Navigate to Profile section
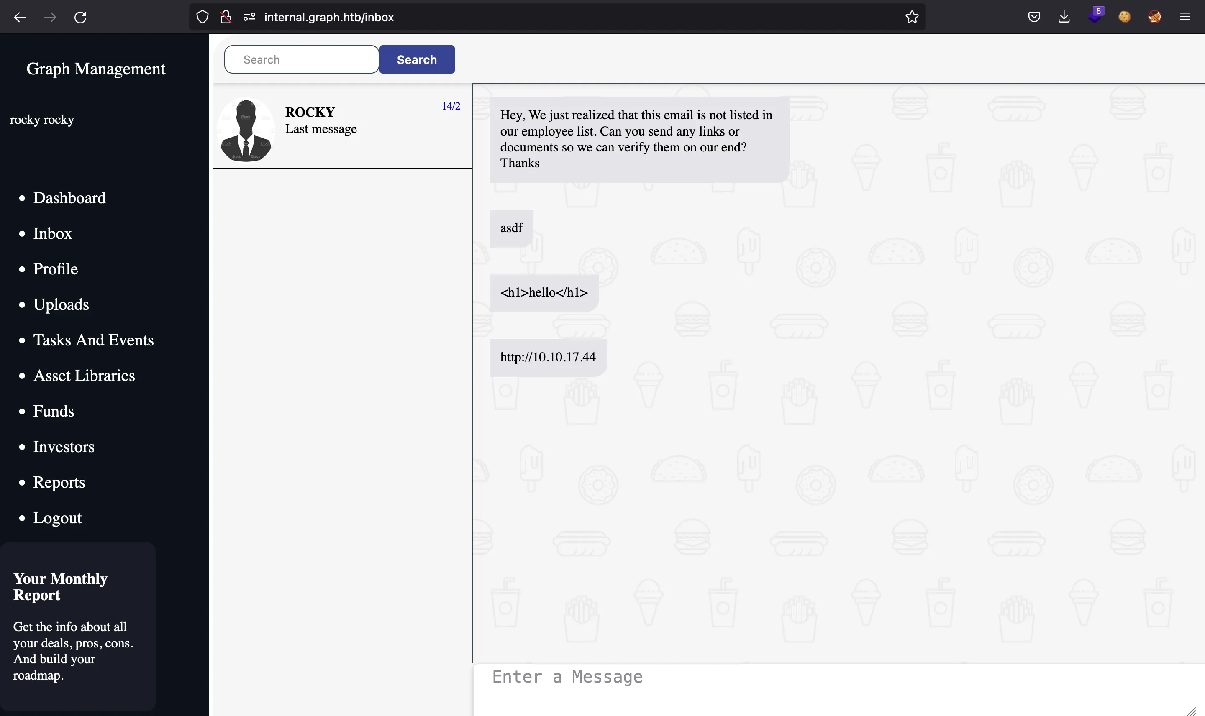Image resolution: width=1205 pixels, height=716 pixels. point(54,269)
